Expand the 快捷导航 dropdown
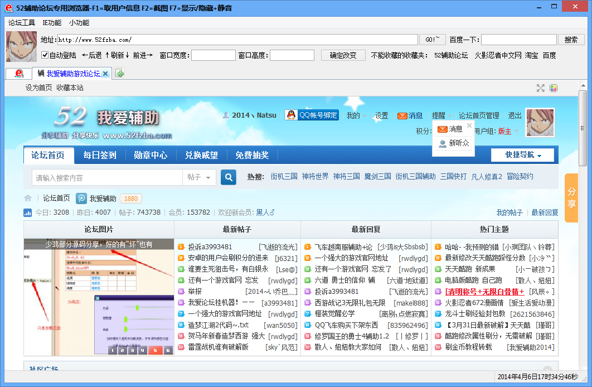 click(522, 155)
